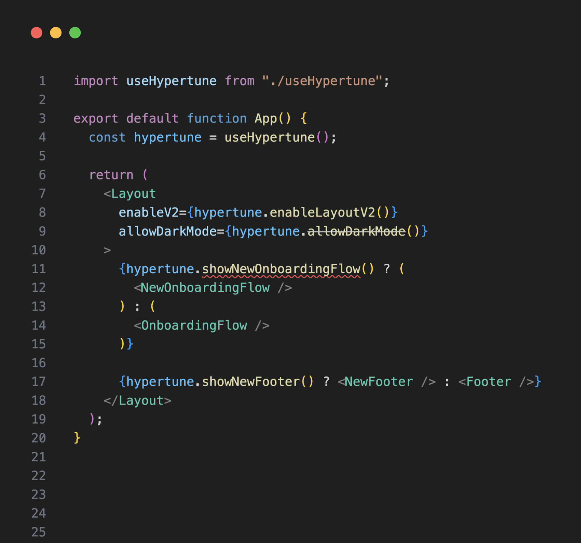Click the OnboardingFlow component on line 14
The width and height of the screenshot is (581, 543).
point(194,326)
